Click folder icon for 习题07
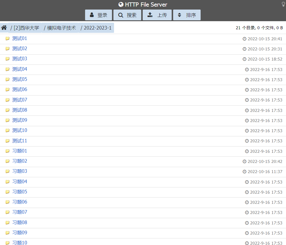The height and width of the screenshot is (245, 286). tap(7, 212)
